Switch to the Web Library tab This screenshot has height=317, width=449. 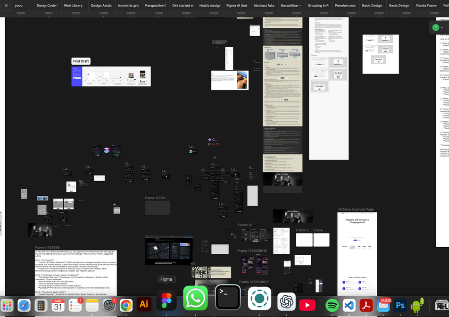(x=73, y=6)
